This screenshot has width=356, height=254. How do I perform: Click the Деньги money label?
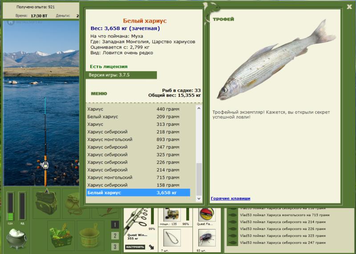pyautogui.click(x=63, y=16)
